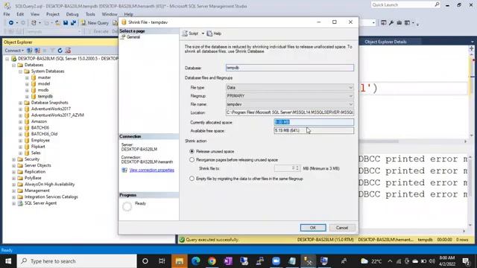Click the Connect Object Explorer icon
The width and height of the screenshot is (477, 268).
coord(30,51)
